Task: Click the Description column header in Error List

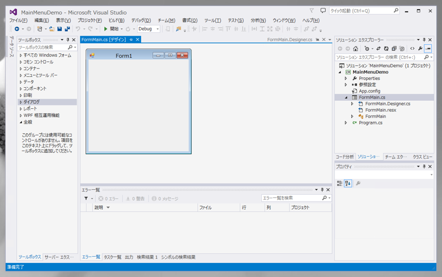Action: 145,207
